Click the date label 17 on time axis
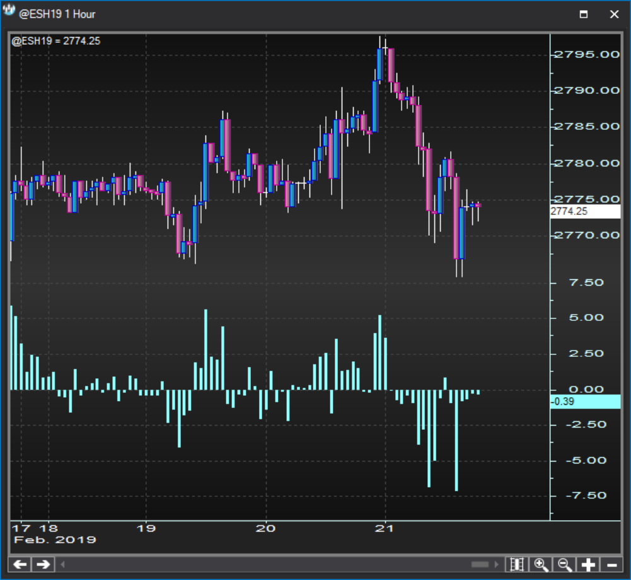 coord(21,528)
